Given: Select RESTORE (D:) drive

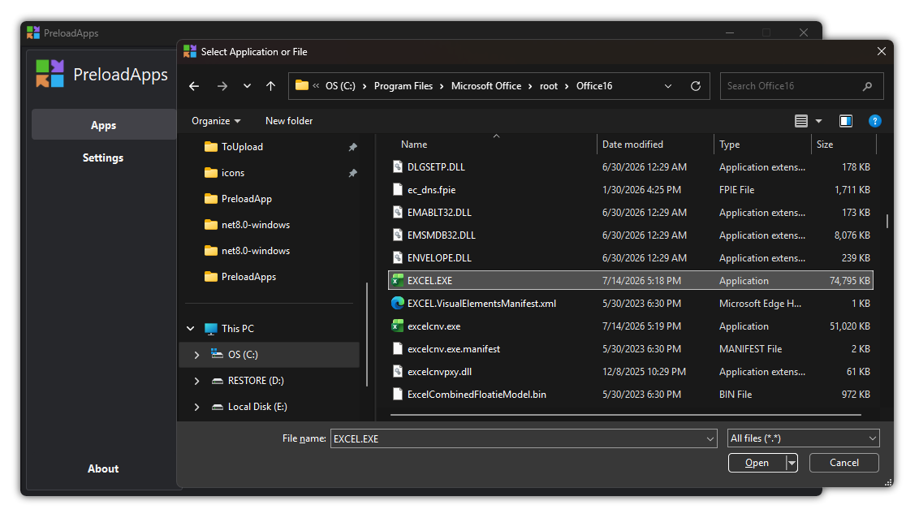Looking at the screenshot, I should click(x=256, y=381).
